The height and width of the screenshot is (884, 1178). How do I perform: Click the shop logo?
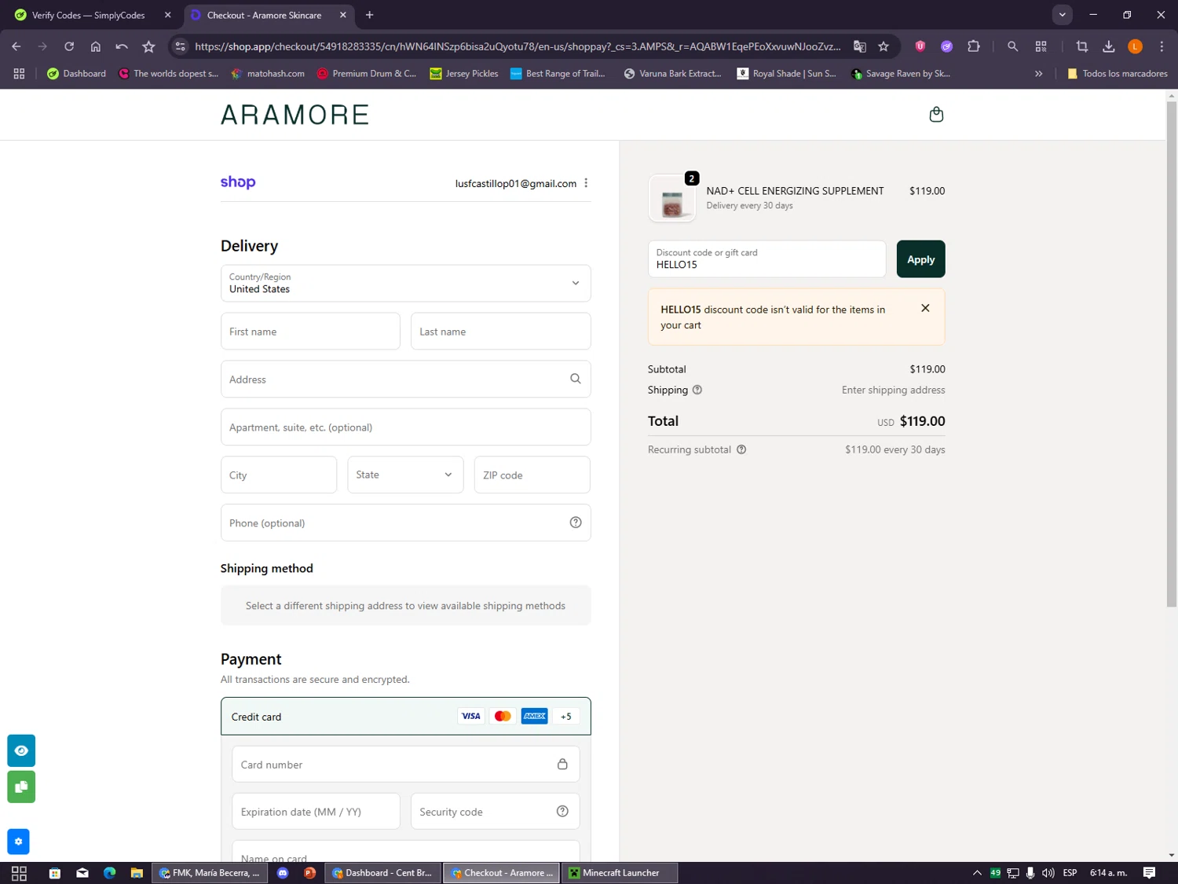(238, 182)
